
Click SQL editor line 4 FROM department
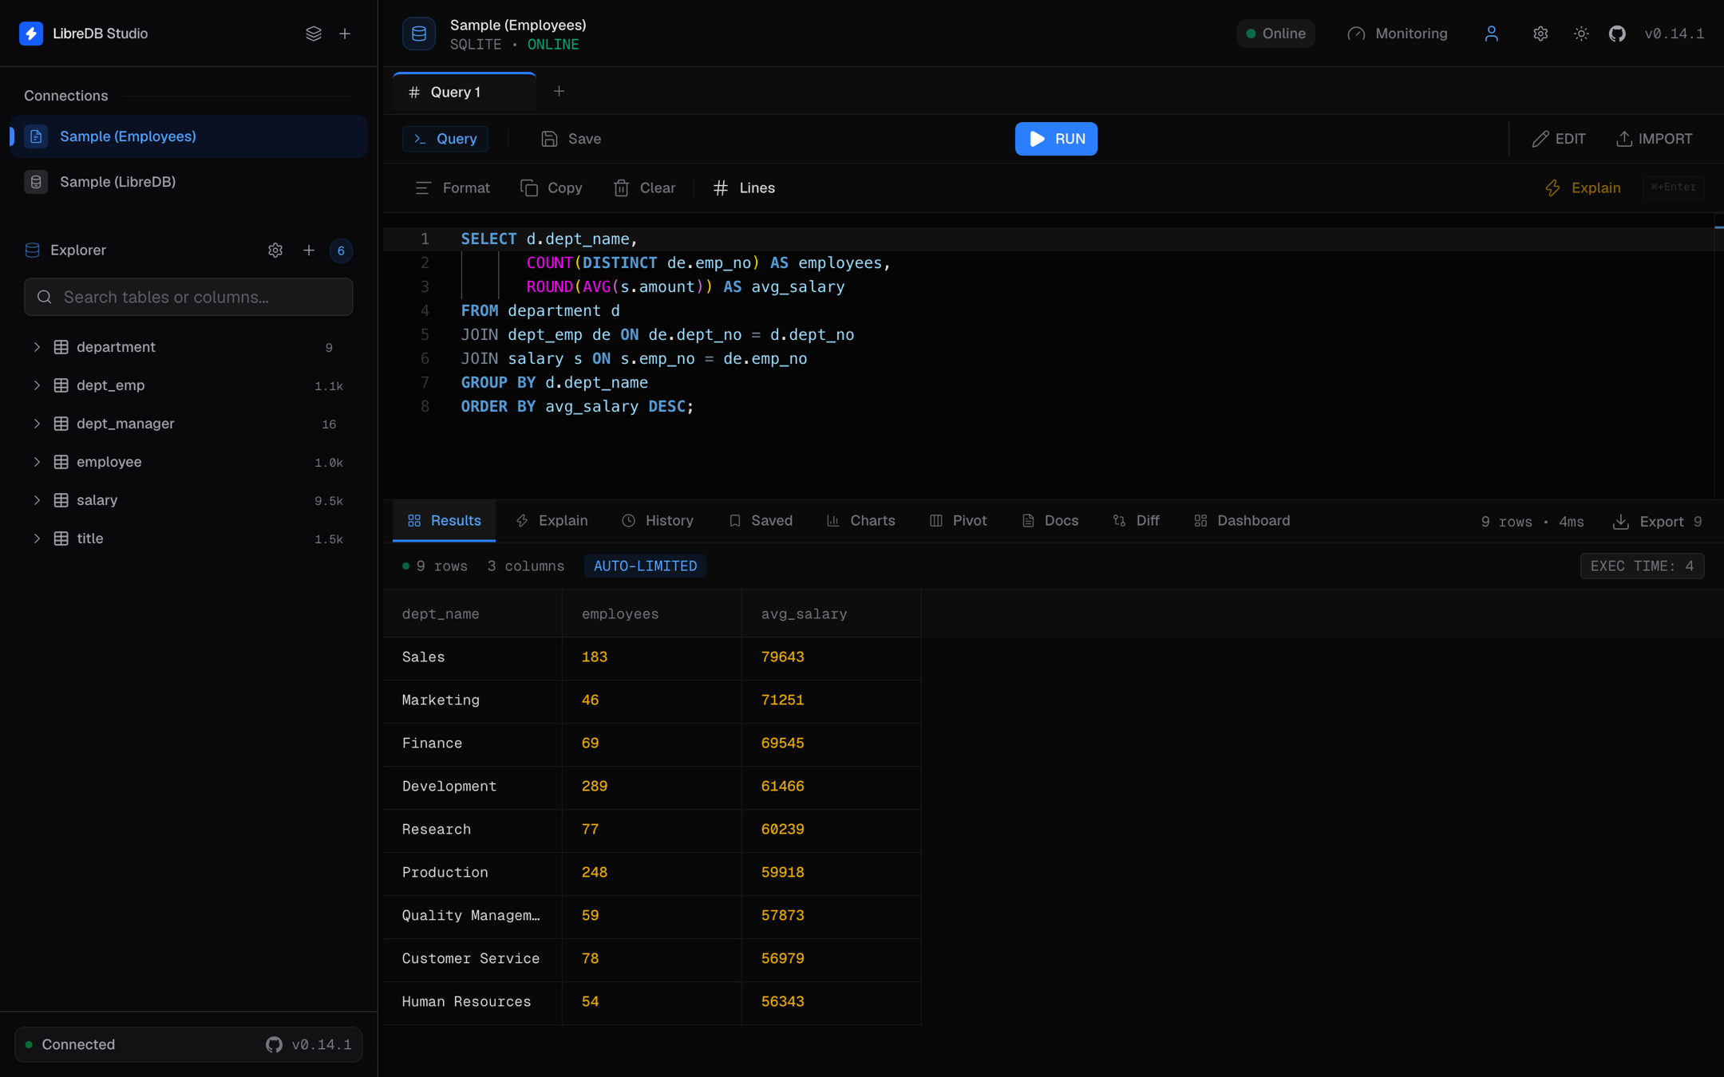(x=540, y=310)
